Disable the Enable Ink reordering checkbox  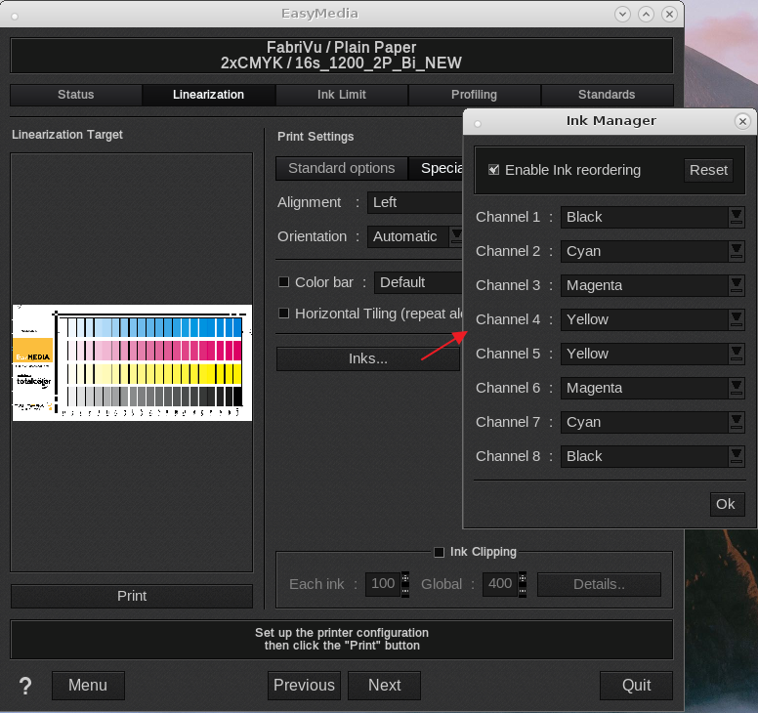pyautogui.click(x=493, y=170)
